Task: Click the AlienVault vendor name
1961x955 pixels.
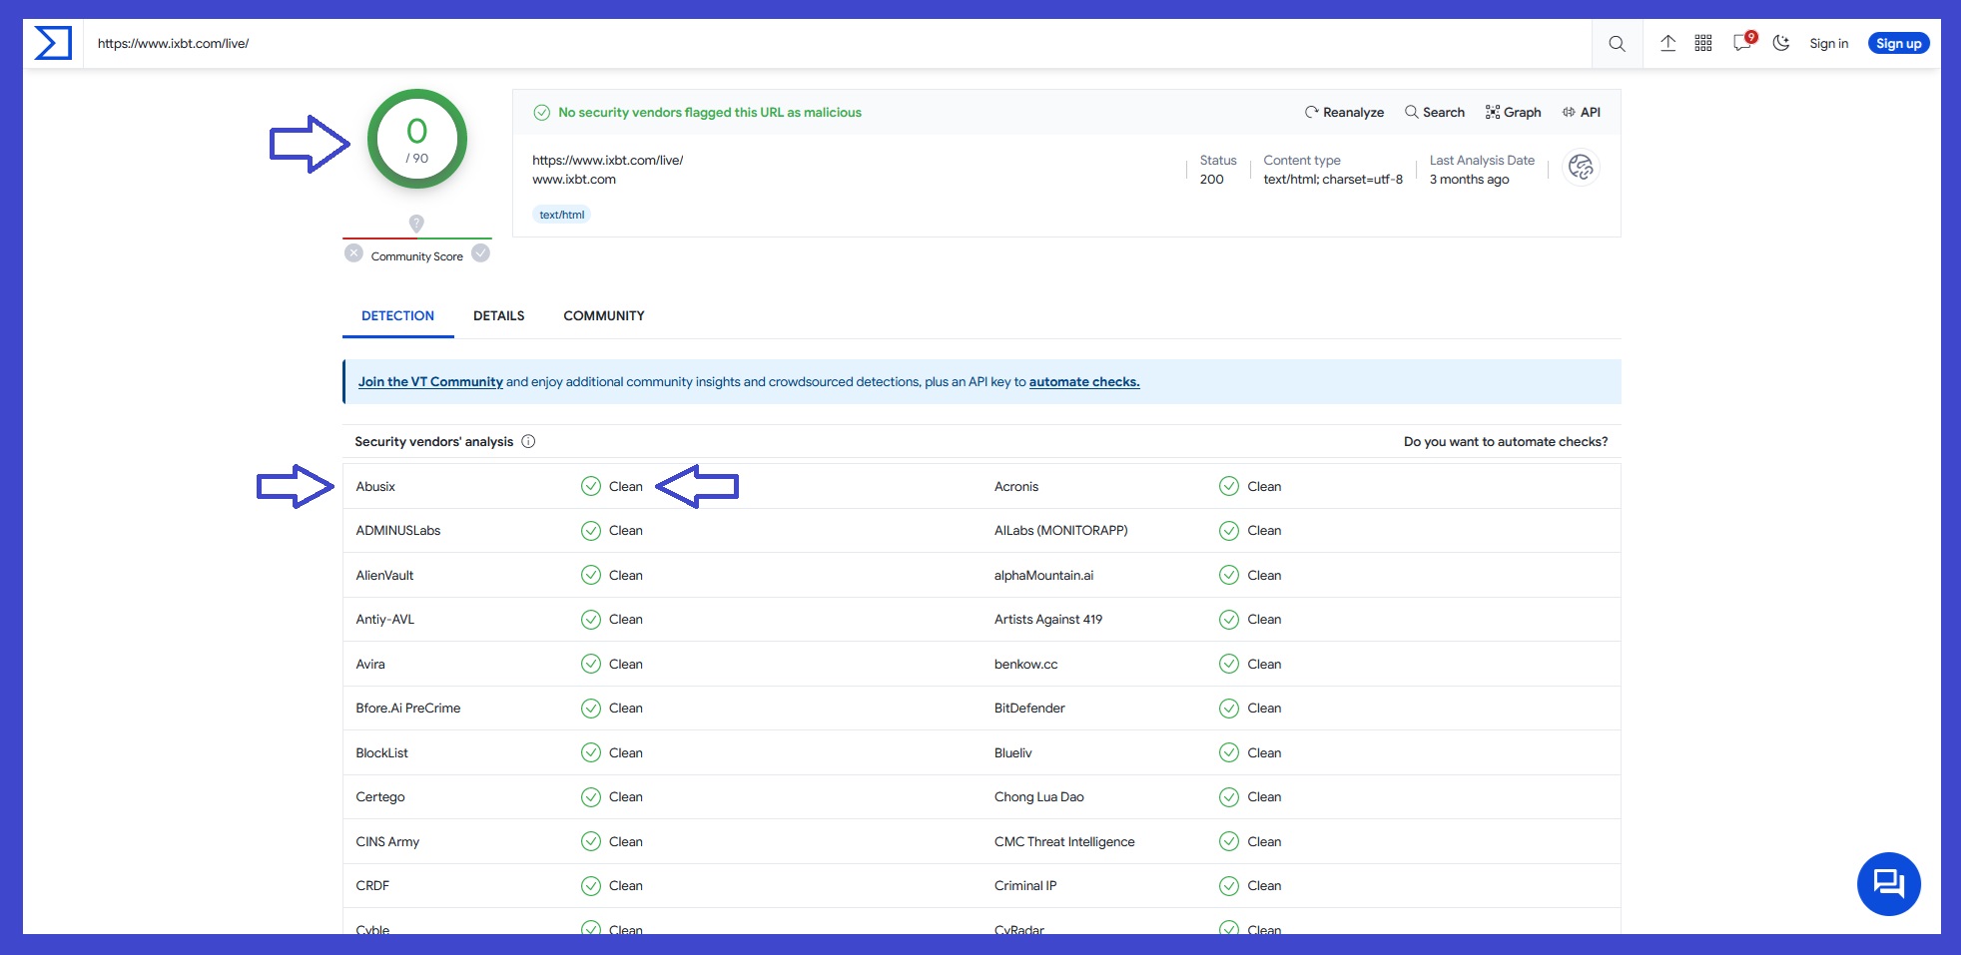Action: coord(384,576)
